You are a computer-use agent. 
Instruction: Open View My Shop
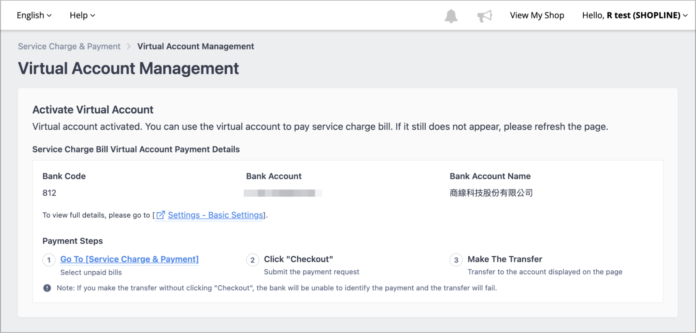pyautogui.click(x=537, y=15)
